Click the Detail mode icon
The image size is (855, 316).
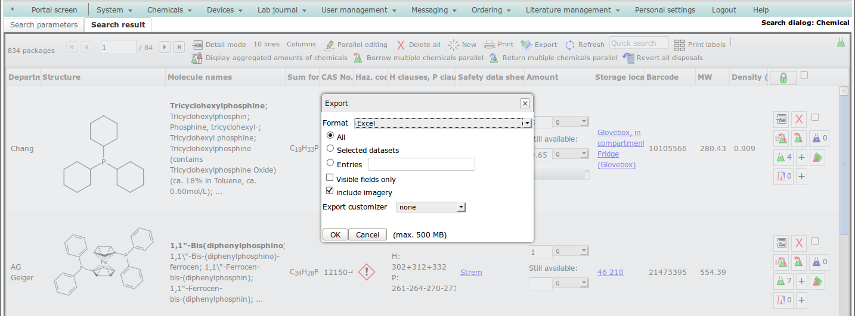tap(198, 45)
